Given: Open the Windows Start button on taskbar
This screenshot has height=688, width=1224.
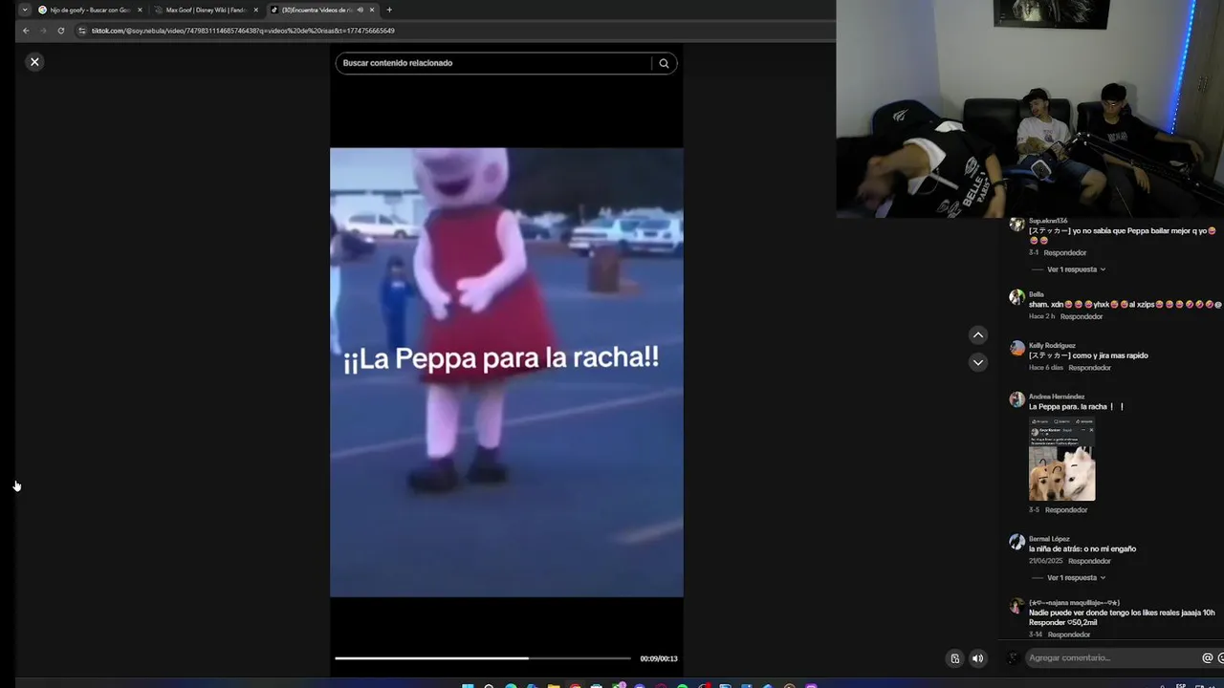Looking at the screenshot, I should click(468, 685).
